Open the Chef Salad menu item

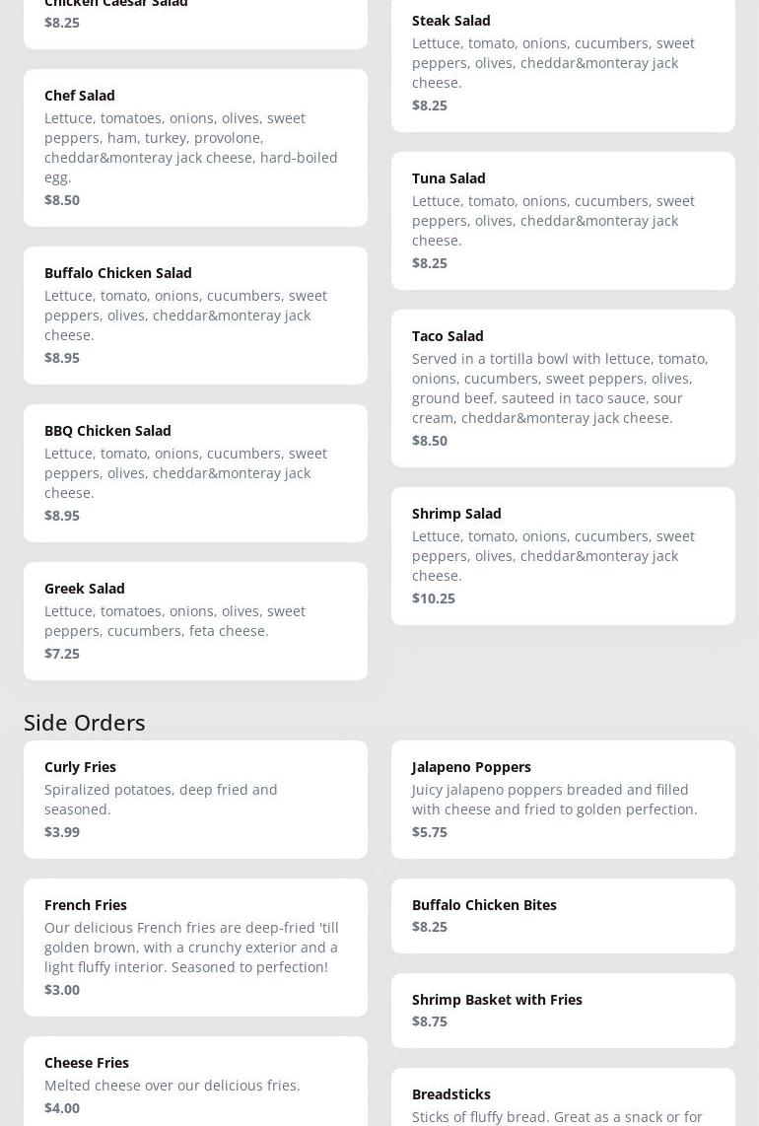pyautogui.click(x=195, y=148)
